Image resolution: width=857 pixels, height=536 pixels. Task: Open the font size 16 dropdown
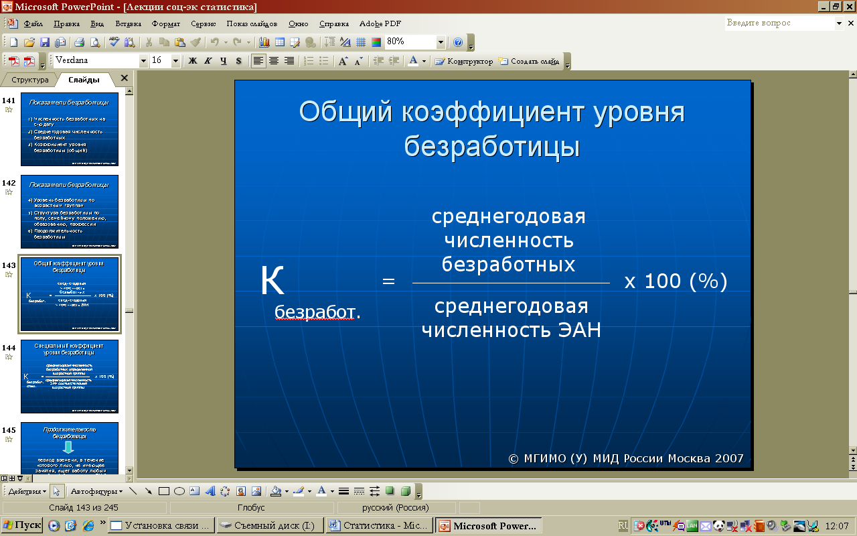click(x=175, y=61)
